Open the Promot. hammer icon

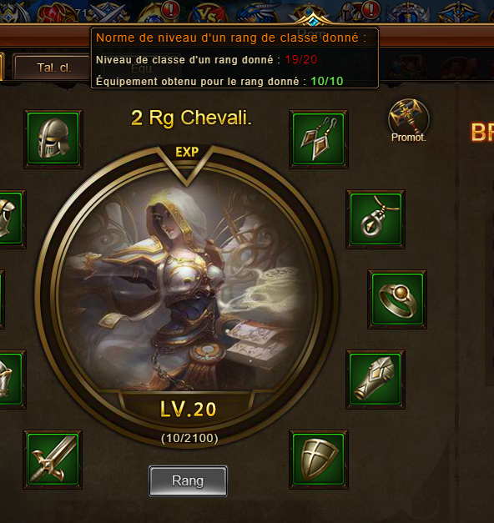[409, 120]
